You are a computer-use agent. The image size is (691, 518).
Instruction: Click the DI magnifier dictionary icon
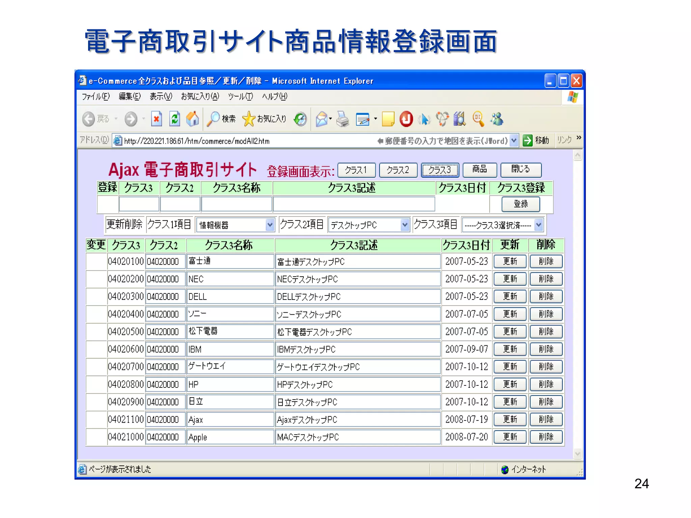(478, 119)
